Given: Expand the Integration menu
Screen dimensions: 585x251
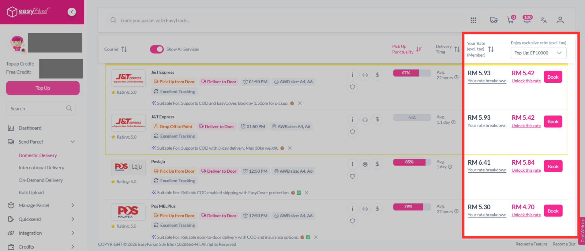Looking at the screenshot, I should [73, 233].
